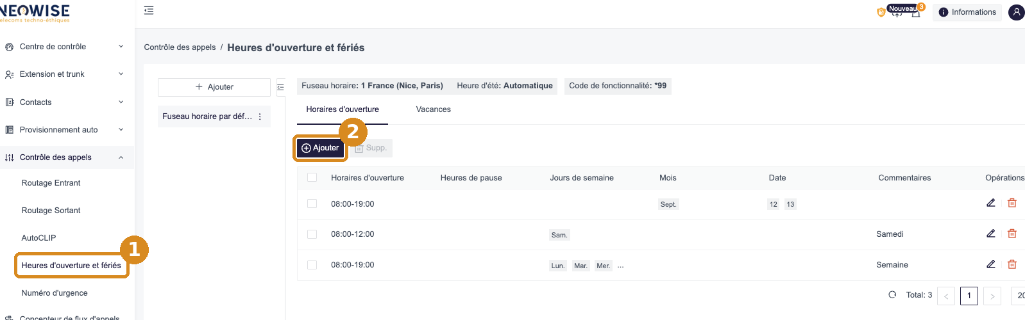Image resolution: width=1025 pixels, height=320 pixels.
Task: Expand Contacts menu chevron
Action: pos(121,102)
